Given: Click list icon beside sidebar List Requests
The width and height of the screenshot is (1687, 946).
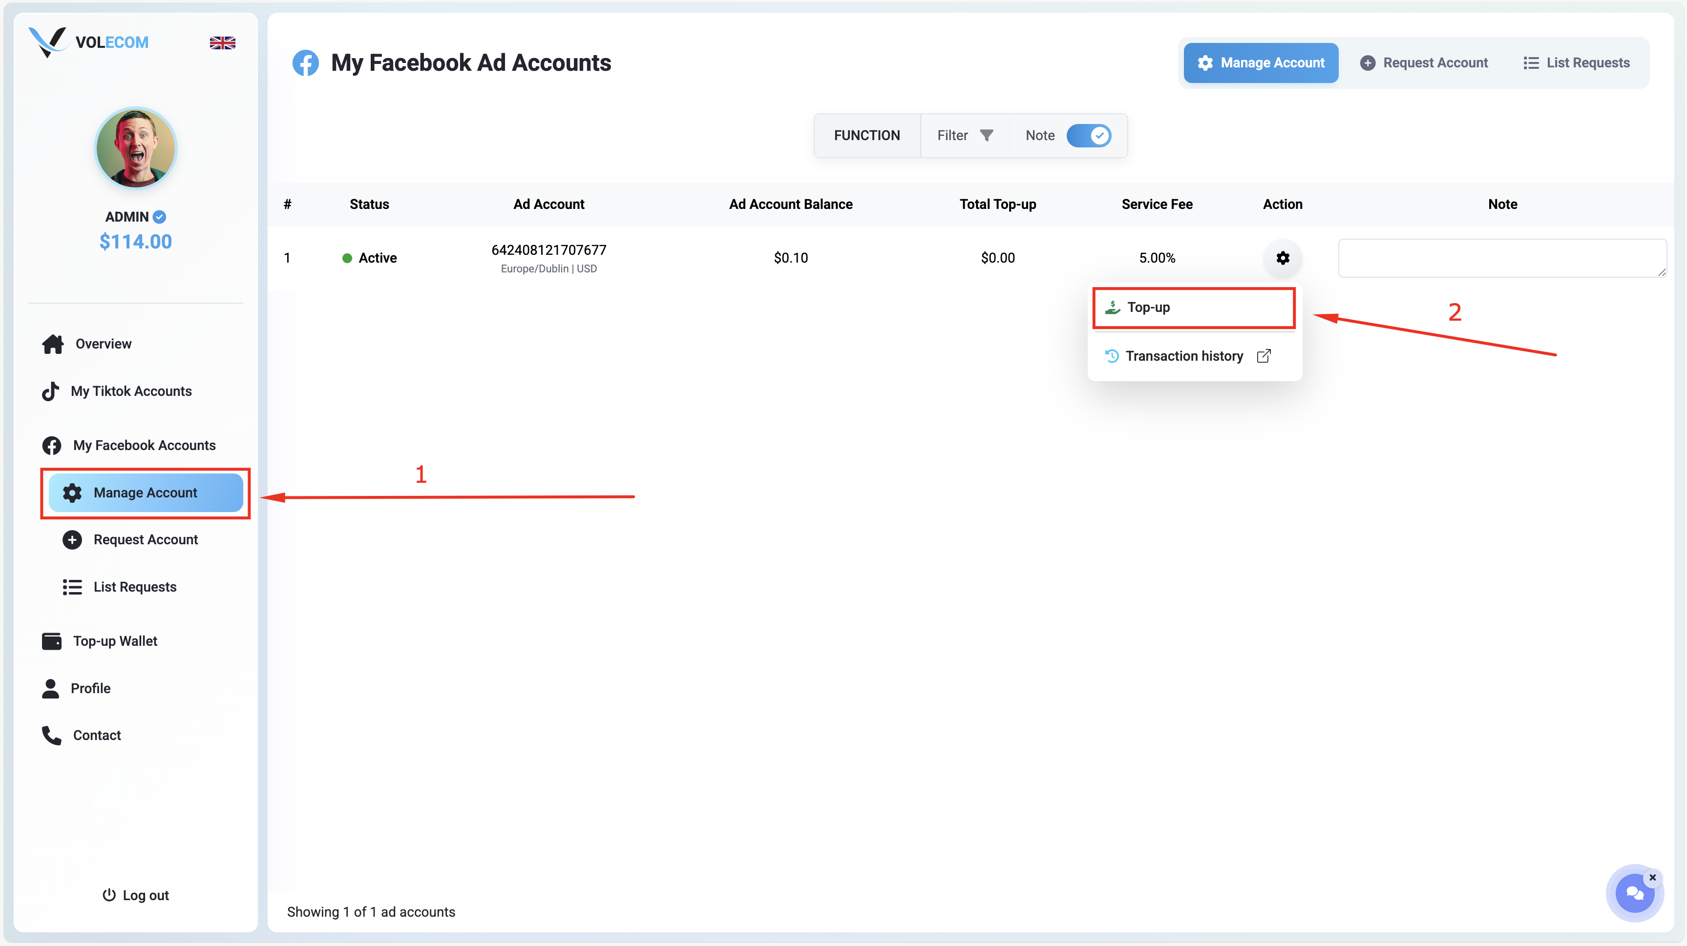Looking at the screenshot, I should (x=72, y=587).
